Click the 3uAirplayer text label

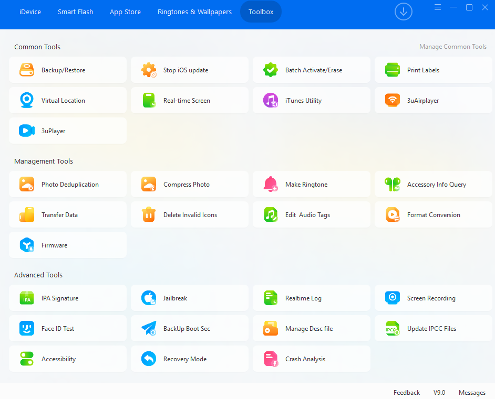pos(423,101)
